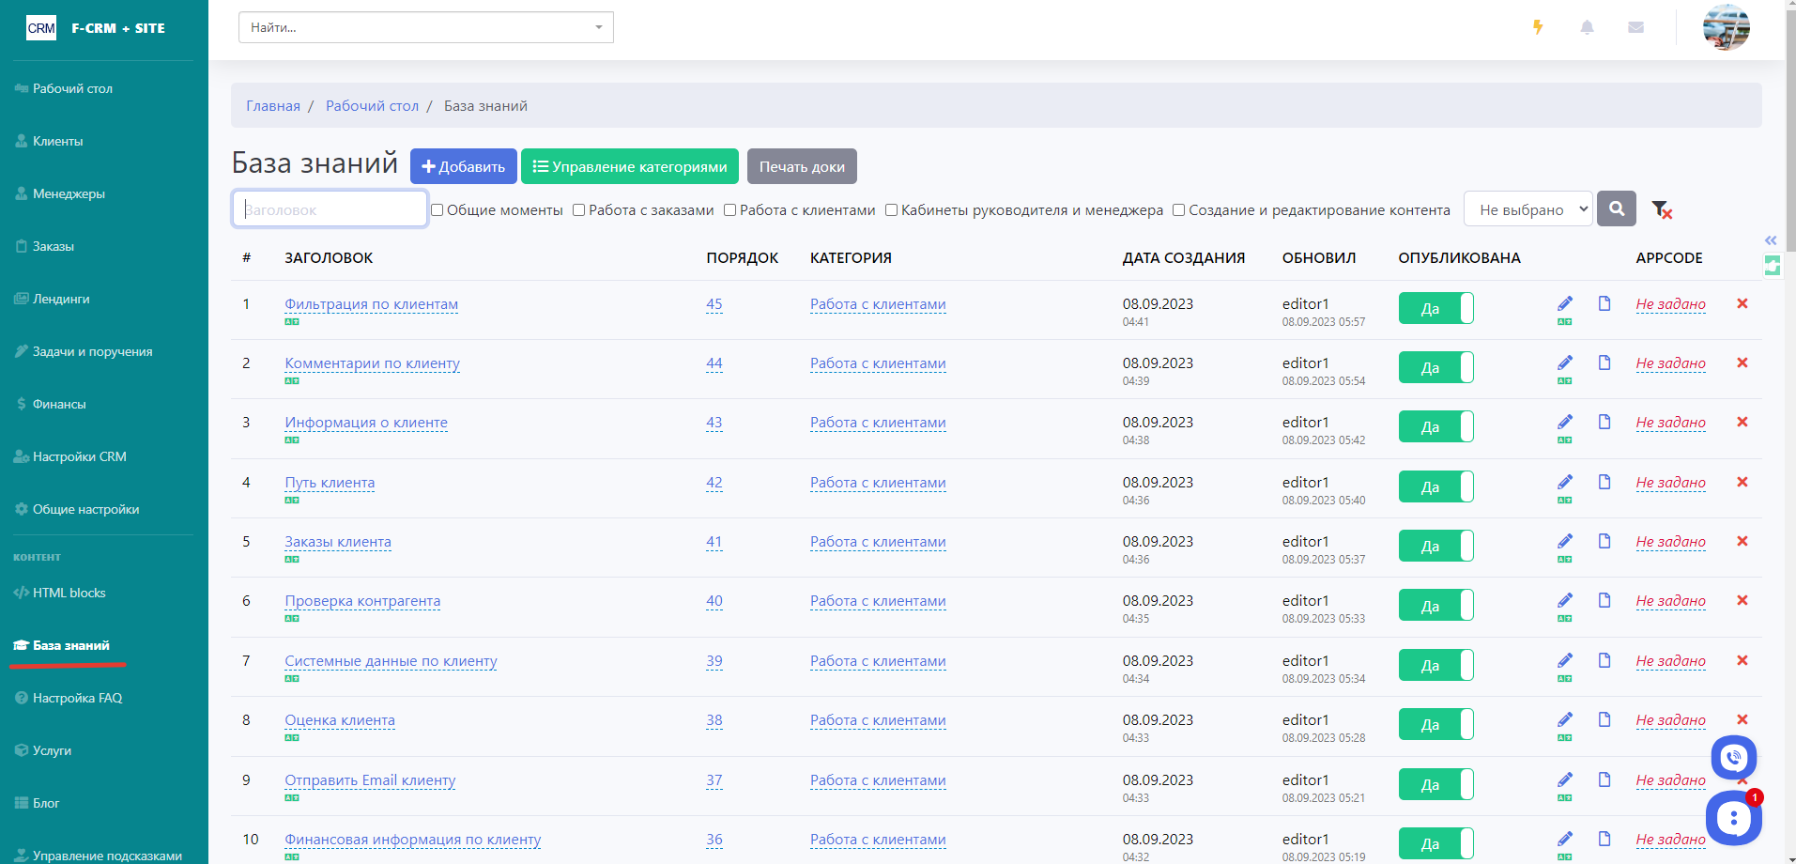Click the magnifier search button
The image size is (1796, 864).
pyautogui.click(x=1617, y=208)
